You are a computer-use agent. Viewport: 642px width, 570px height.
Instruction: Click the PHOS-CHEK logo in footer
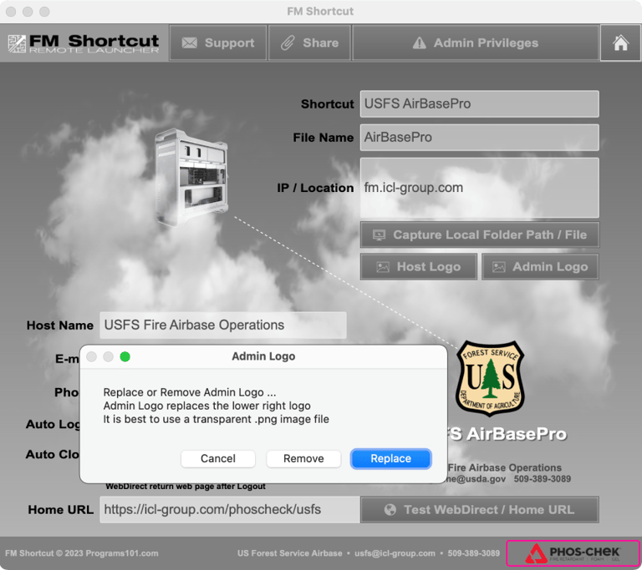click(573, 553)
